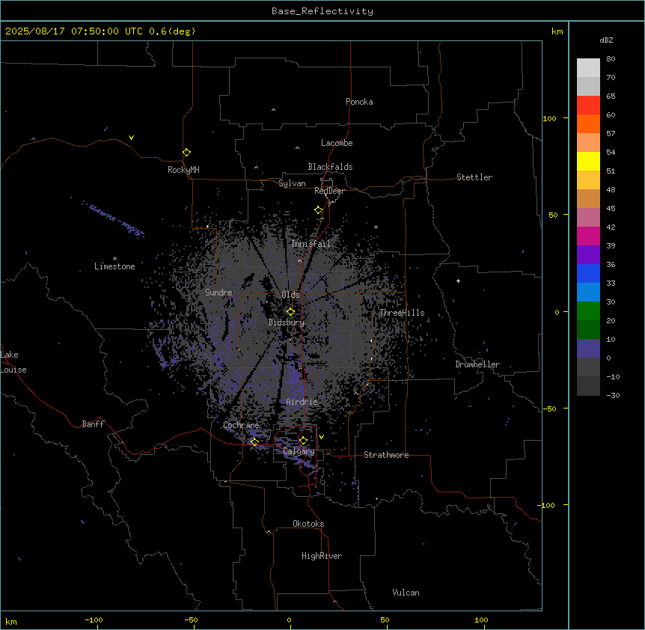645x630 pixels.
Task: Click the 80 value on dBZ scale
Action: click(611, 59)
